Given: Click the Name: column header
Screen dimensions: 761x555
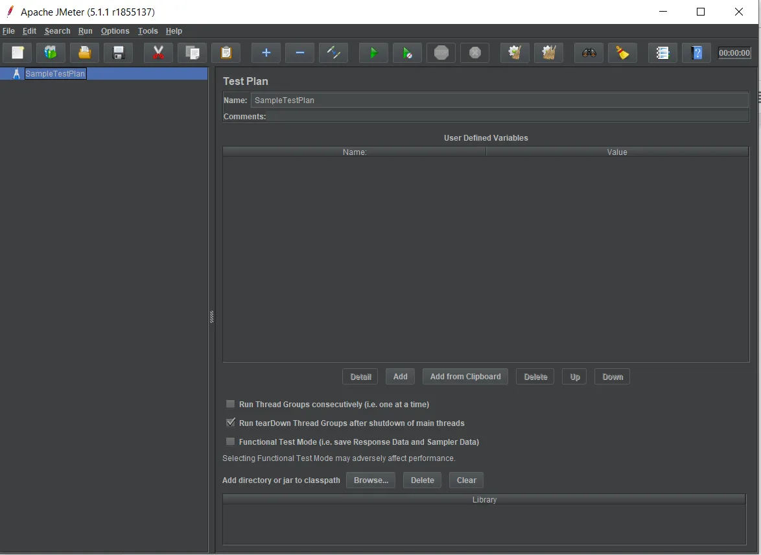Looking at the screenshot, I should (x=355, y=152).
